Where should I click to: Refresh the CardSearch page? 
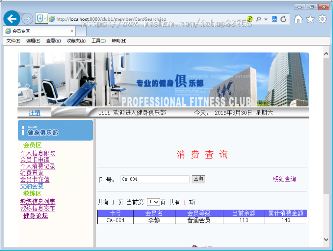283,19
